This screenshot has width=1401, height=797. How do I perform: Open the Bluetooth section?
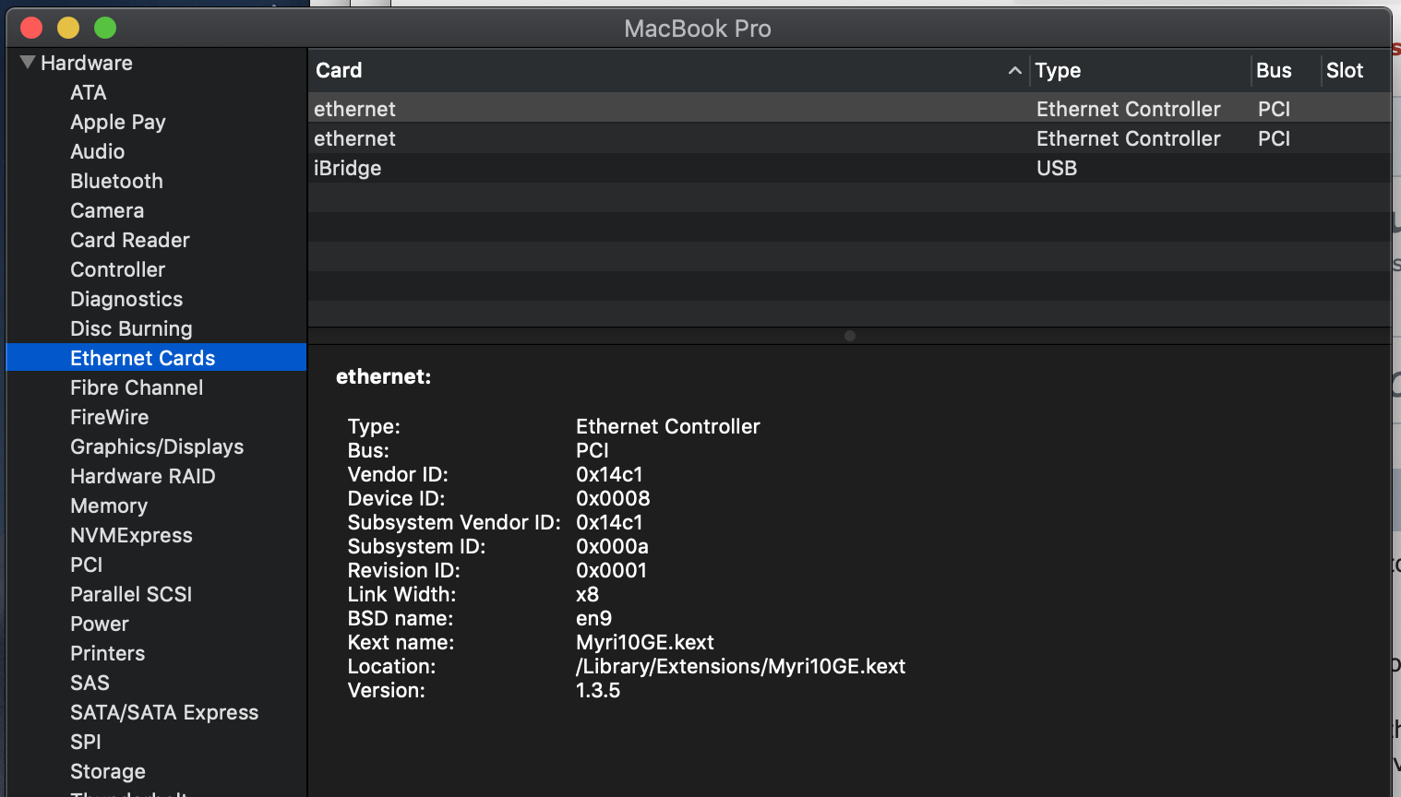[x=116, y=181]
